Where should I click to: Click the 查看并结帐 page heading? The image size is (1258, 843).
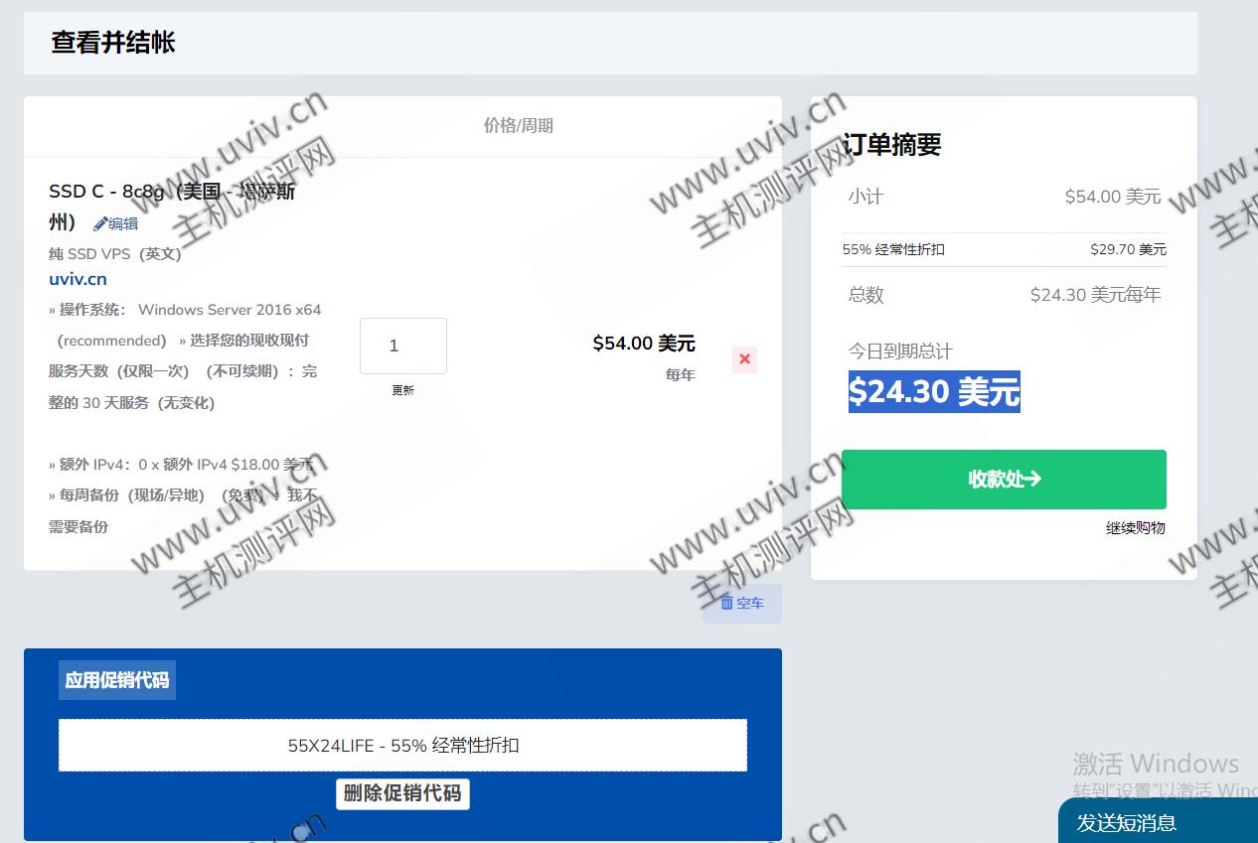pyautogui.click(x=113, y=43)
